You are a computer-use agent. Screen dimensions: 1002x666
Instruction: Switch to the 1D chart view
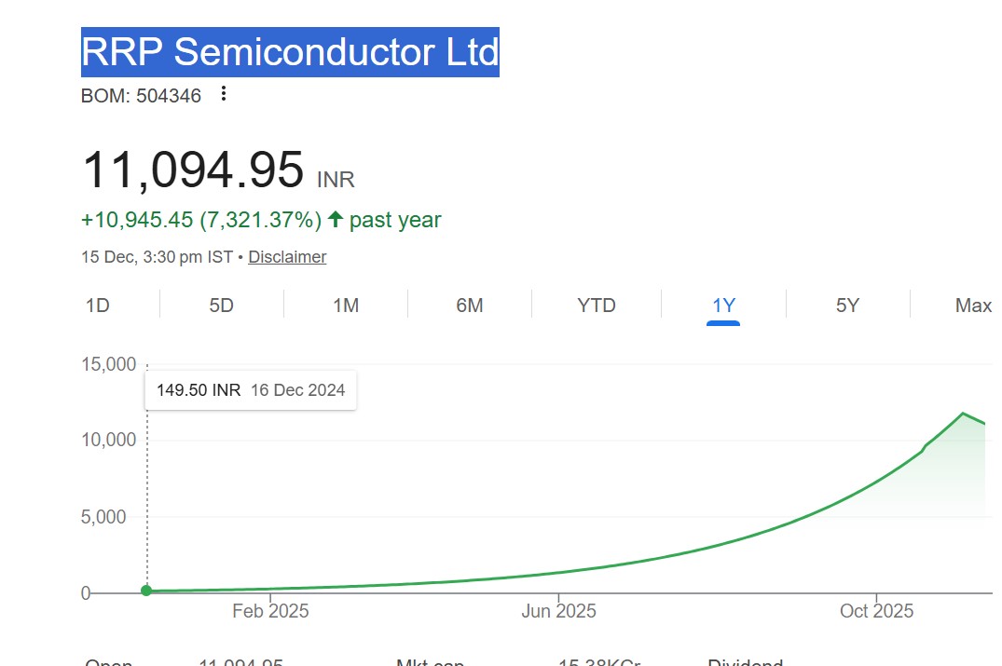(x=97, y=305)
